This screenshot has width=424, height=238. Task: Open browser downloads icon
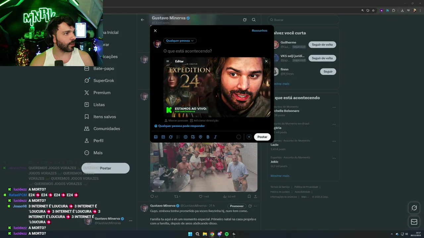402,11
